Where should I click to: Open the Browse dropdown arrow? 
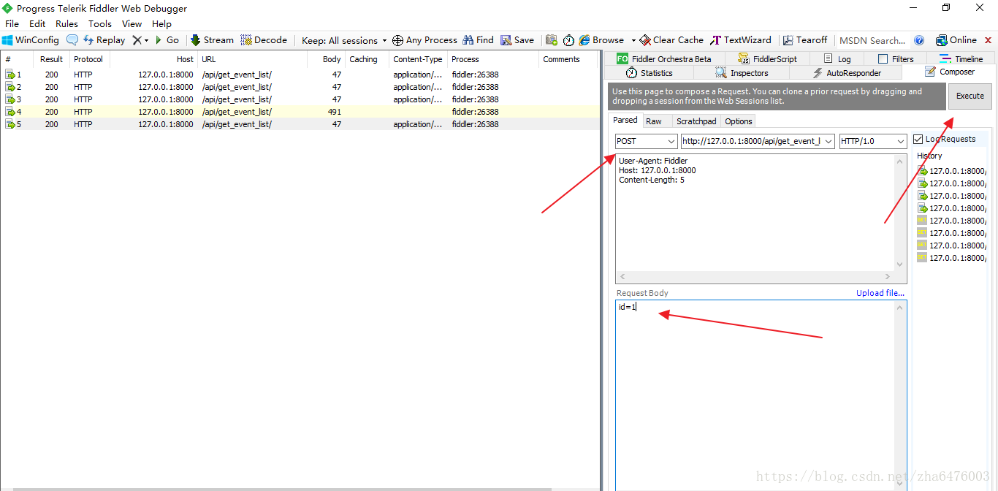click(633, 40)
